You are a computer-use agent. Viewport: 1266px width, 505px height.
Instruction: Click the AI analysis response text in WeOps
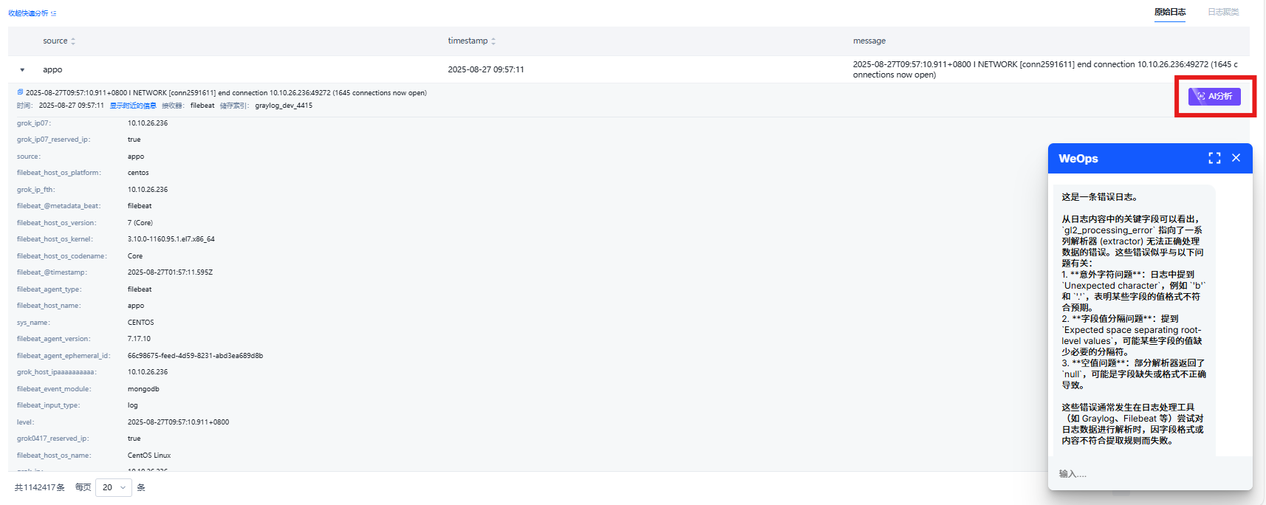tap(1132, 317)
